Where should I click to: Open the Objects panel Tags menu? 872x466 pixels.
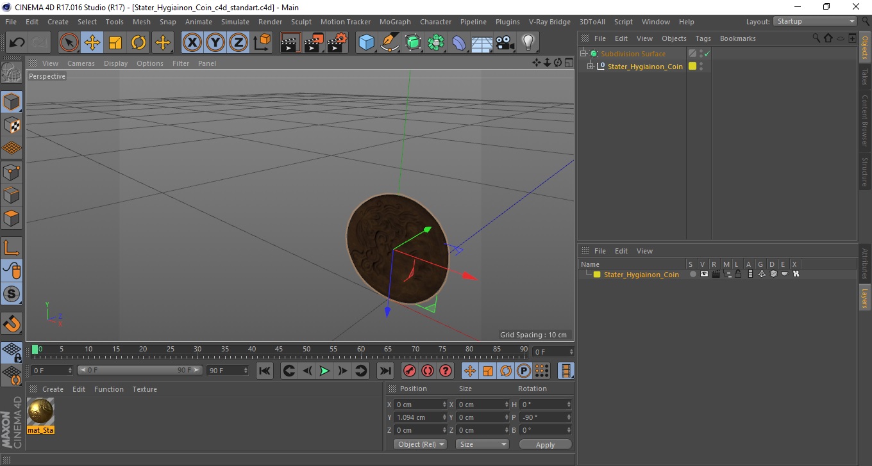point(703,38)
